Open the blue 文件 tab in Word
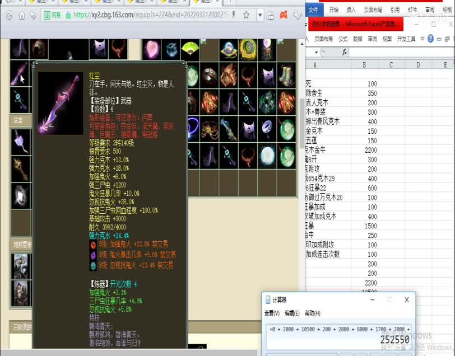The height and width of the screenshot is (356, 455). 313,10
